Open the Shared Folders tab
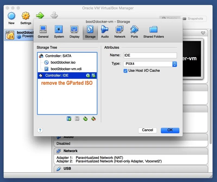Viewport: 217px width, 182px height. pyautogui.click(x=153, y=32)
